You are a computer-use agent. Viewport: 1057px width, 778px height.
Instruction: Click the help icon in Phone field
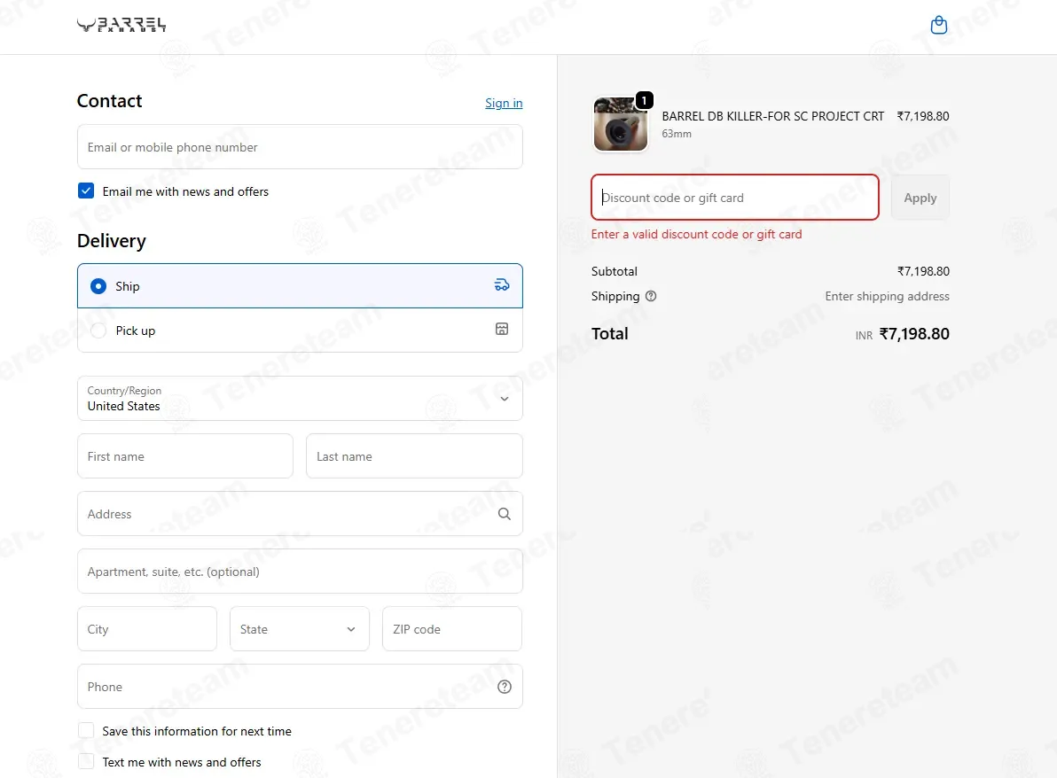(505, 687)
